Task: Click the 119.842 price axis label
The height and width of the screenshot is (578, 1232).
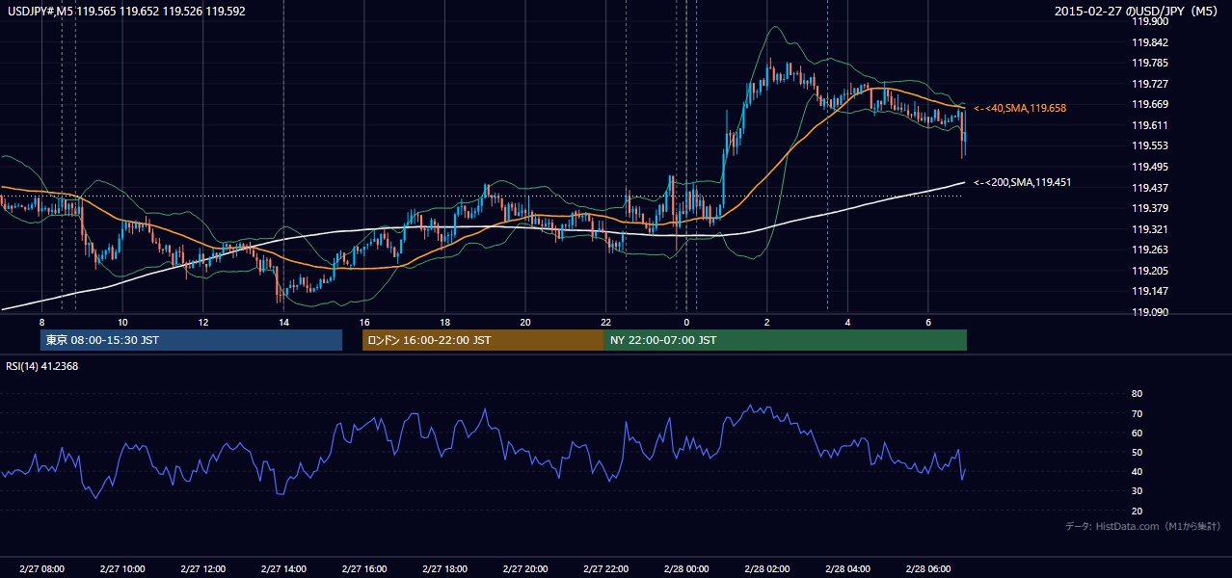Action: tap(1151, 42)
